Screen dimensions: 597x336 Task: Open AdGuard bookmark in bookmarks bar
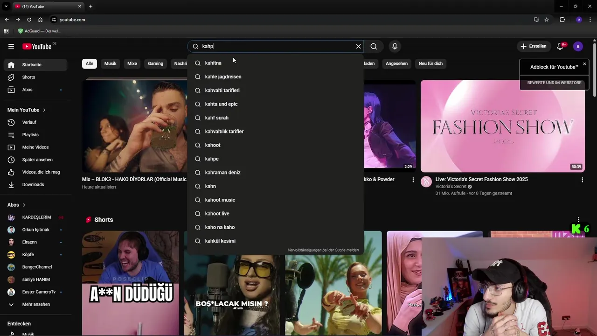pos(39,31)
